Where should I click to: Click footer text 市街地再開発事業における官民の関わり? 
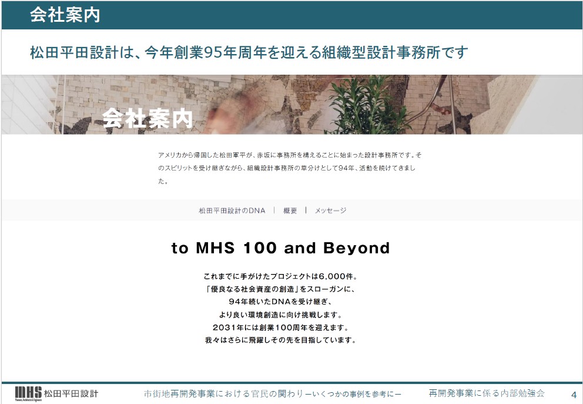(273, 393)
